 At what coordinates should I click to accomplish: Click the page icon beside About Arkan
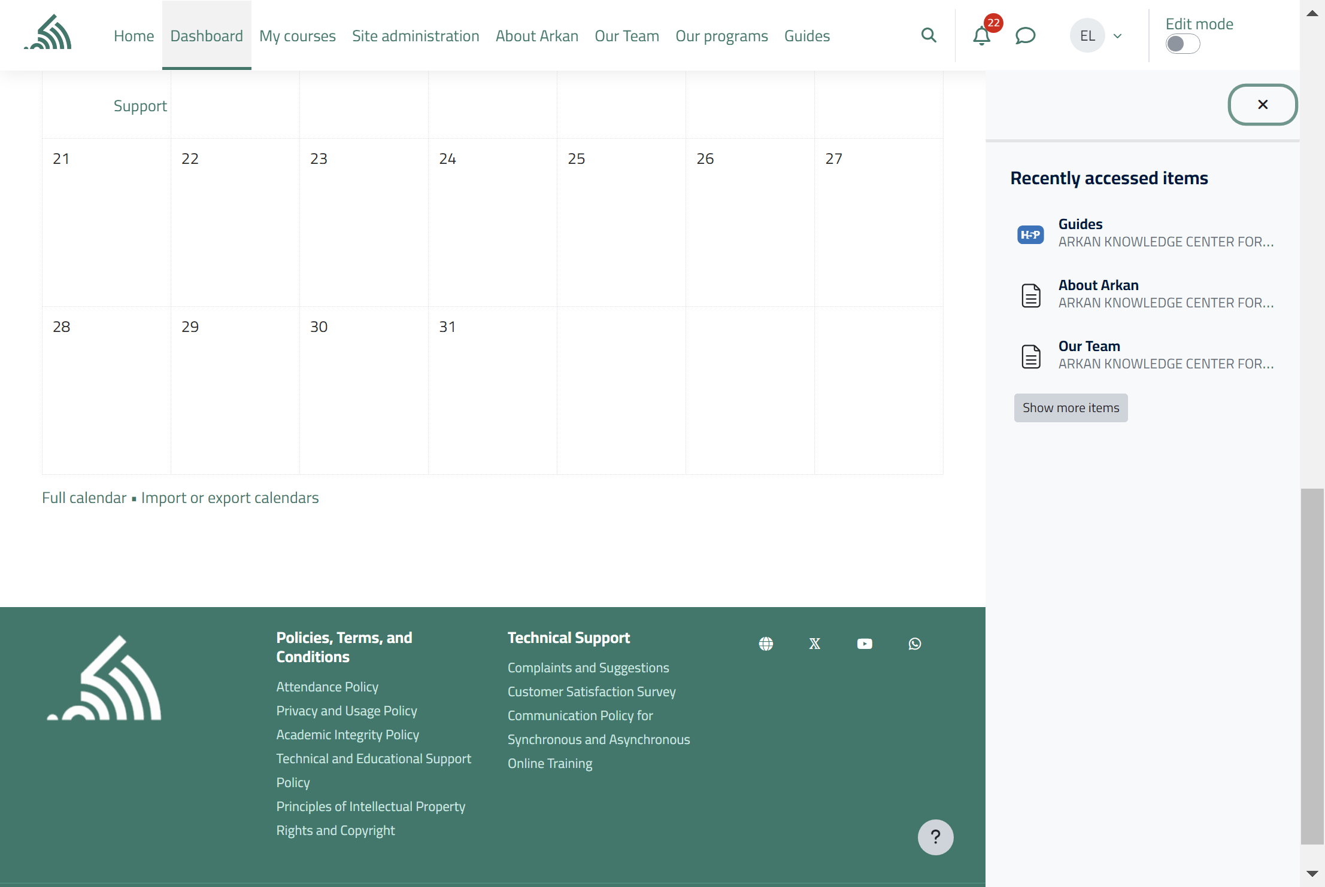tap(1030, 295)
